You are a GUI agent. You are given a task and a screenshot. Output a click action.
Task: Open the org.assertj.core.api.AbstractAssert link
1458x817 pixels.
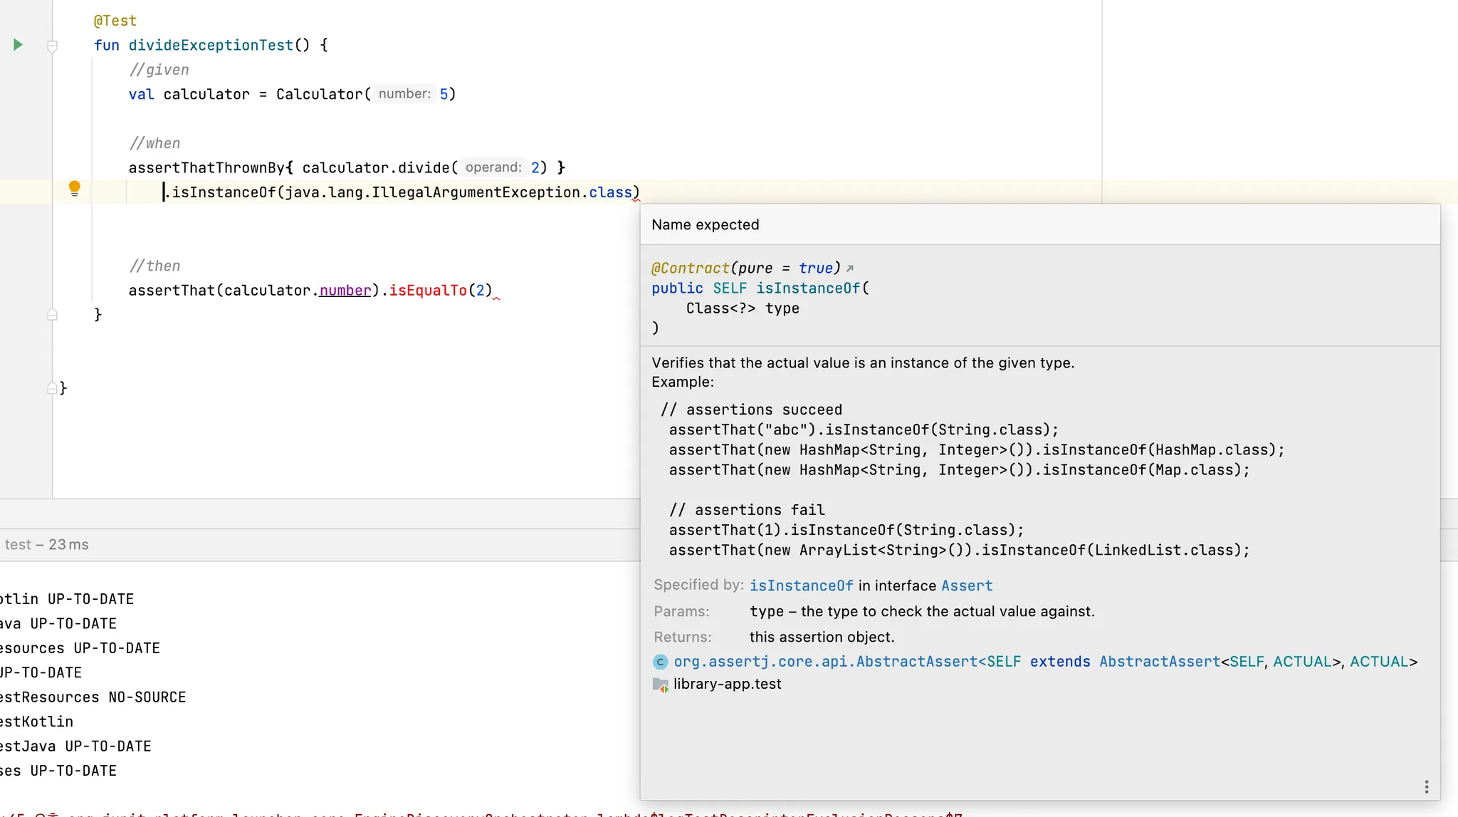[x=826, y=662]
